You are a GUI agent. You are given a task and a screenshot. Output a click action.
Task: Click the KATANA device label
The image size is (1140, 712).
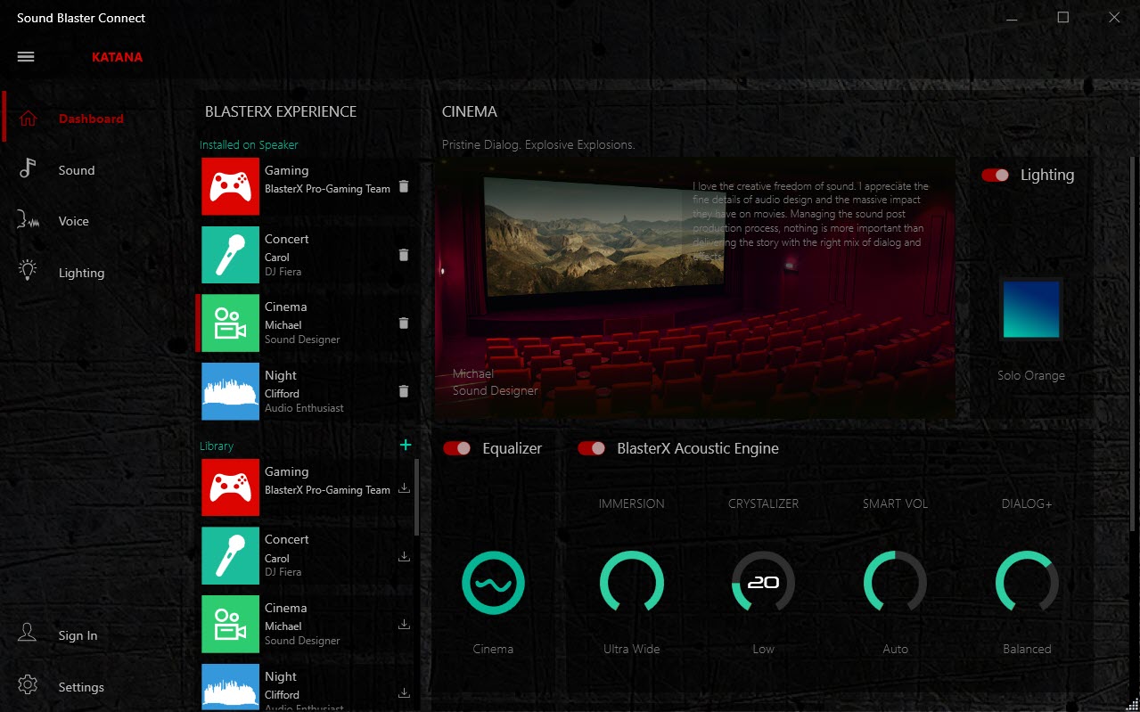coord(117,57)
